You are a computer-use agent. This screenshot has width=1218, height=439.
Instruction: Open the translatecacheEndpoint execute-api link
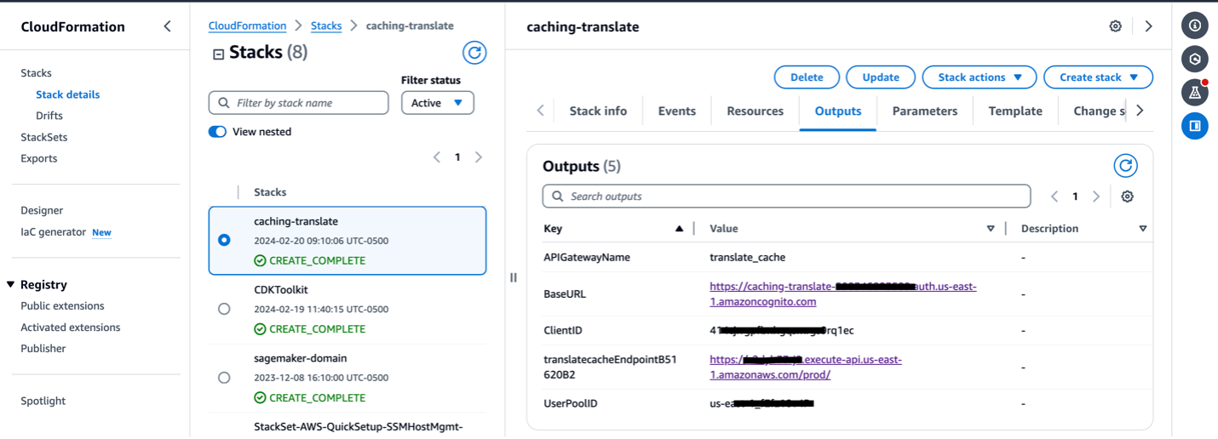tap(806, 368)
